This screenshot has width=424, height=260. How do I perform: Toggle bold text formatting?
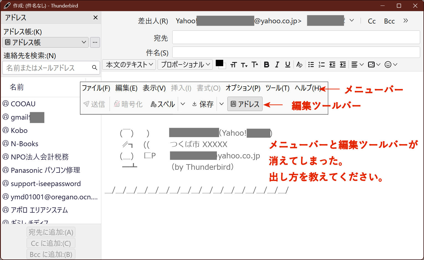coord(266,65)
